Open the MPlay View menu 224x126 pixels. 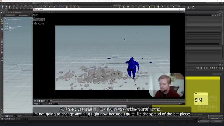tap(37, 12)
